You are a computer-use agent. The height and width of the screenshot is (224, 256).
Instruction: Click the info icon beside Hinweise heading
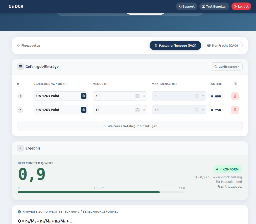tap(19, 212)
